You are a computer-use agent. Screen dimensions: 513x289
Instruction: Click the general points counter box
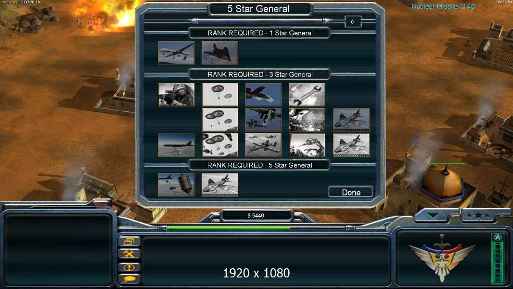353,22
